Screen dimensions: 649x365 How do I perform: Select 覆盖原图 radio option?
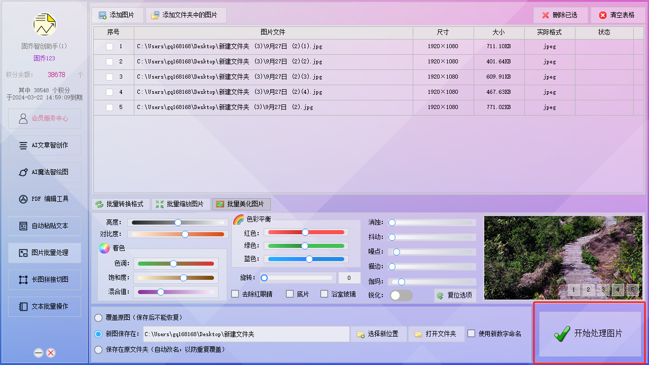pos(98,318)
